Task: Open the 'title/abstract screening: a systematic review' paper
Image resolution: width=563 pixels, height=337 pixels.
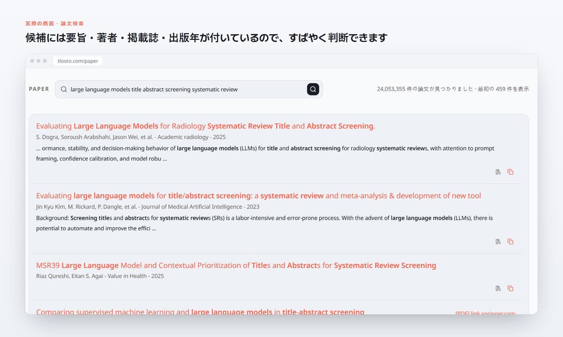Action: 259,196
